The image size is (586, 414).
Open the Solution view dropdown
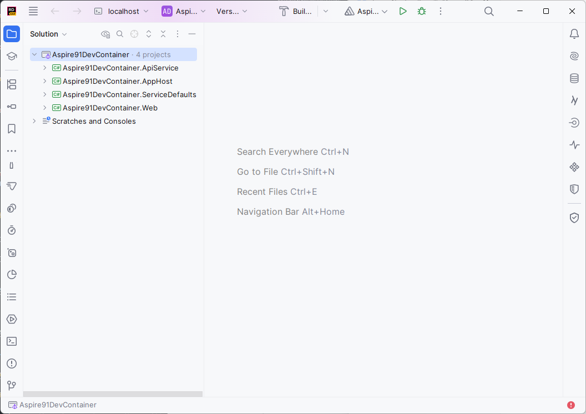(48, 34)
